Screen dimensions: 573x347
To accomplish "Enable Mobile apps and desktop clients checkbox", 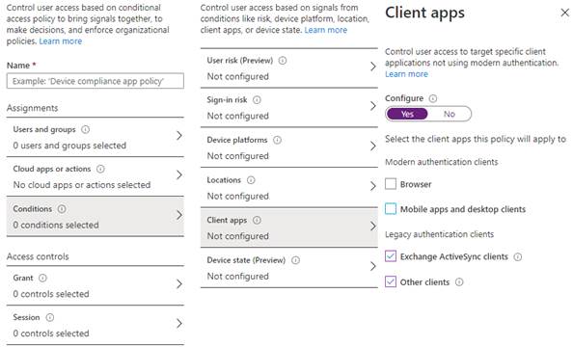I will pyautogui.click(x=391, y=209).
